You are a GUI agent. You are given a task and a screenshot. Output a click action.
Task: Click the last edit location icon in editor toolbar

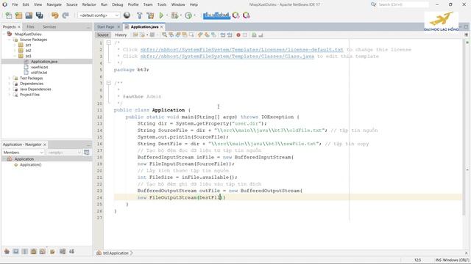pyautogui.click(x=135, y=35)
